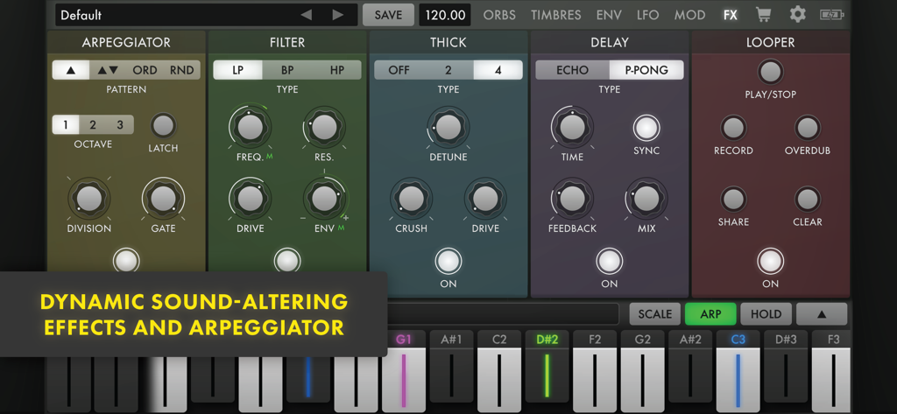The height and width of the screenshot is (414, 897).
Task: Select the FX tab
Action: [x=730, y=16]
